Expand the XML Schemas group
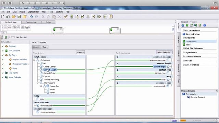 (x=184, y=65)
